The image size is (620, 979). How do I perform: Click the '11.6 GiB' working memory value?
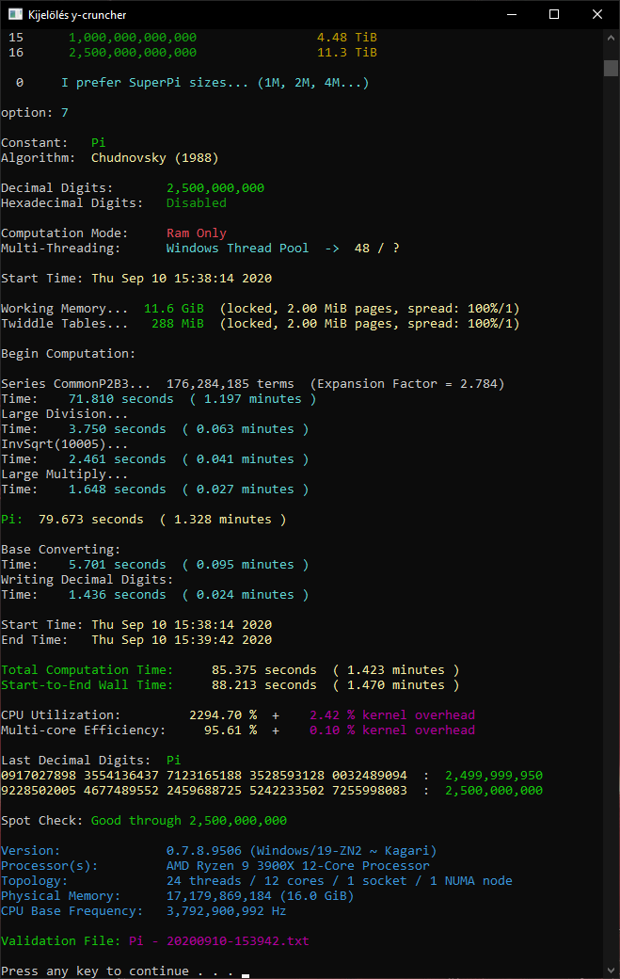tap(174, 309)
